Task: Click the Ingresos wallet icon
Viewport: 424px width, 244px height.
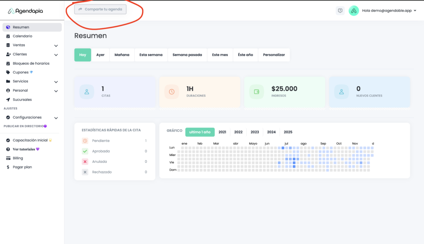Action: (x=256, y=92)
